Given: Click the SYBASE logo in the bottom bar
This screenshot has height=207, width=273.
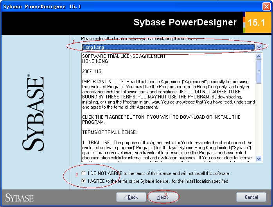Looking at the screenshot, I should [20, 197].
